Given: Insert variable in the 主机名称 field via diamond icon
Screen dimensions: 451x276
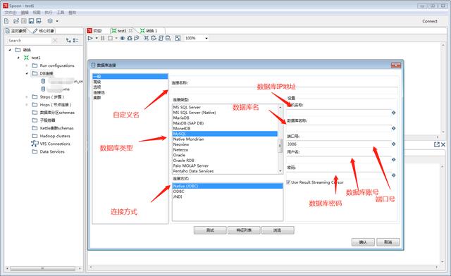Looking at the screenshot, I should pos(393,113).
